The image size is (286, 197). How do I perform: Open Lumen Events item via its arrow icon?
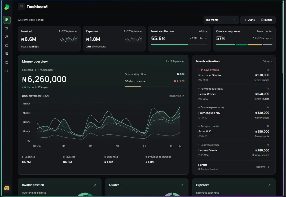pyautogui.click(x=267, y=145)
